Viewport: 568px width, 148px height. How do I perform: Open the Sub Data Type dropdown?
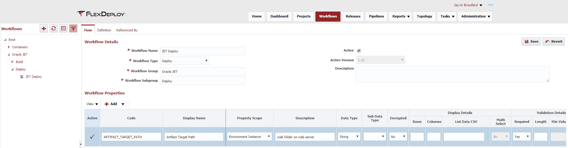pyautogui.click(x=375, y=136)
